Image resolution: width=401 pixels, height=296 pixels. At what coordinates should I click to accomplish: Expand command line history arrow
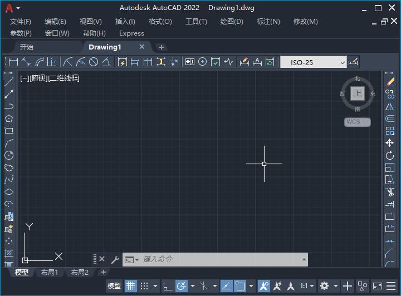tap(304, 259)
